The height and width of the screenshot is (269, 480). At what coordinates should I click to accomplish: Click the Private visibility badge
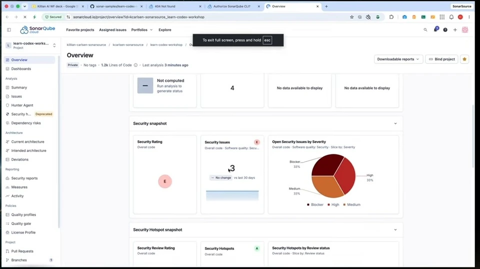click(72, 65)
